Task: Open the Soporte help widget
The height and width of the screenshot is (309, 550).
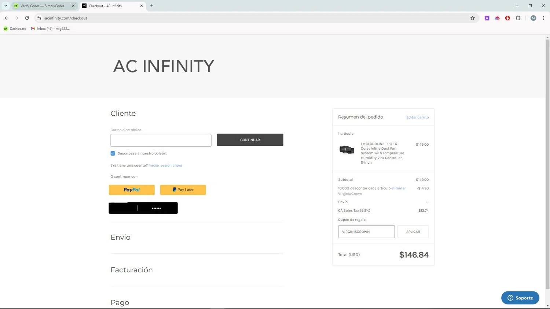Action: 520,298
